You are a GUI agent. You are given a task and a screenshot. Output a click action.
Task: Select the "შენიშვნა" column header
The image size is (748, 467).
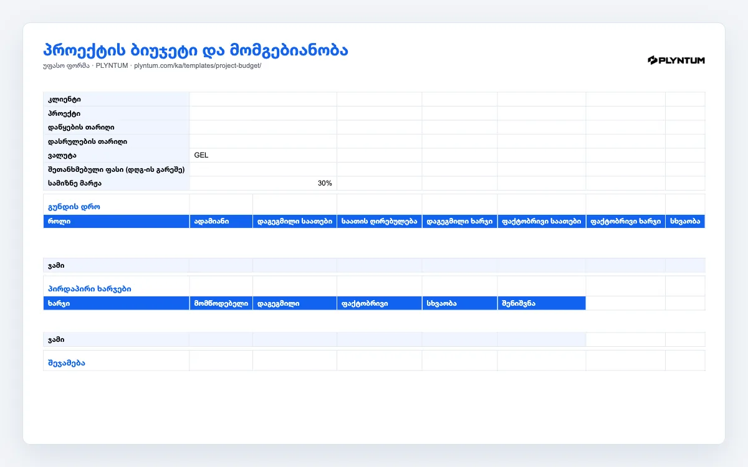(x=542, y=303)
